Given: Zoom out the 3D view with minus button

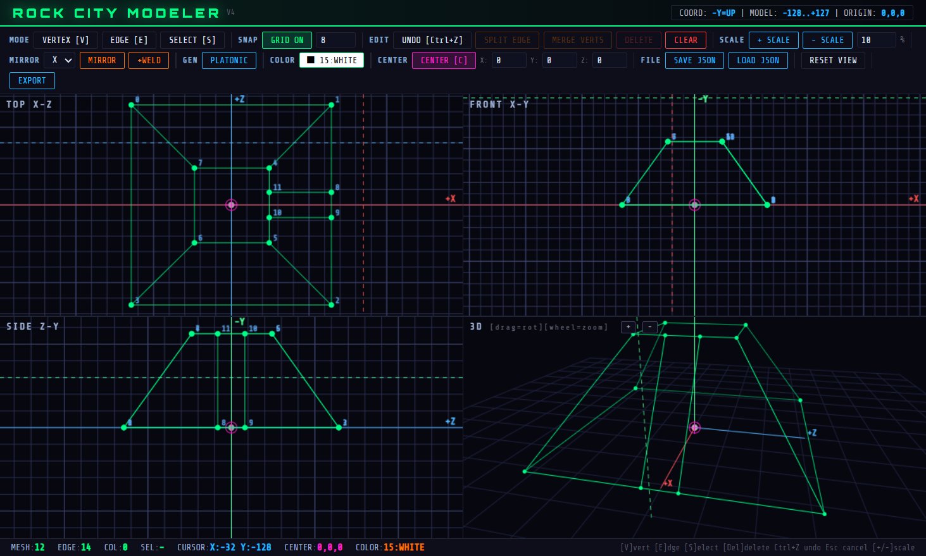Looking at the screenshot, I should 650,327.
